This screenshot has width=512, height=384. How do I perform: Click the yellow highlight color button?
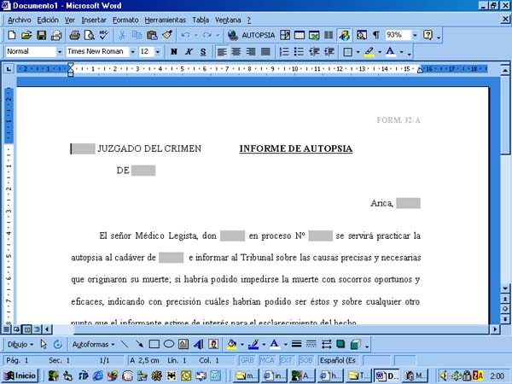(369, 52)
